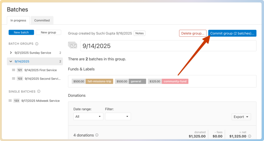Open the Export dropdown menu
Viewport: 264px width, 141px height.
click(x=241, y=117)
